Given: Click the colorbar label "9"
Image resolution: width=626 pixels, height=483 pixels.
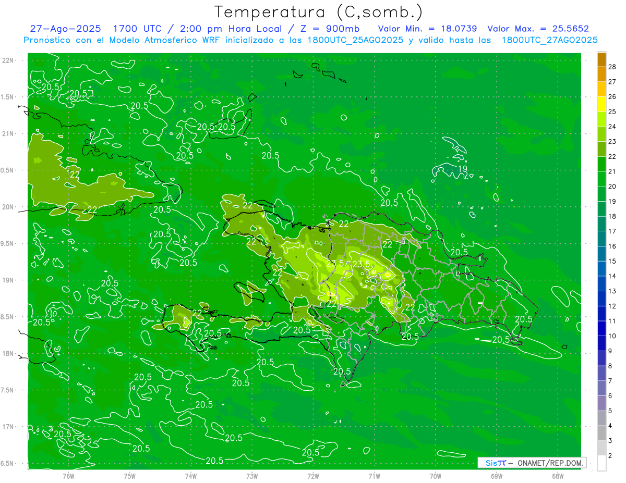Looking at the screenshot, I should 610,351.
